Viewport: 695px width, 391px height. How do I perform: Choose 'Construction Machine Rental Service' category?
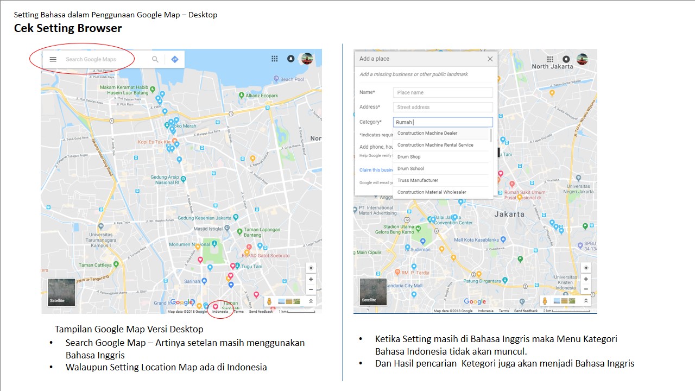tap(441, 145)
